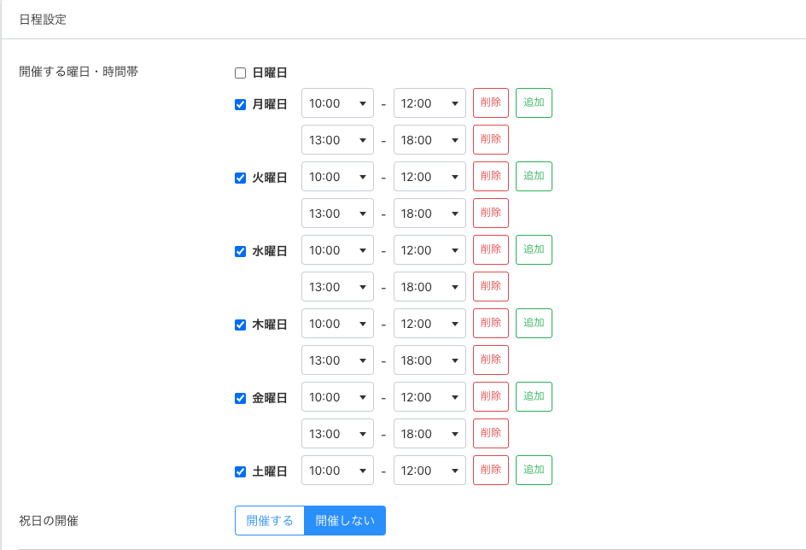Screen dimensions: 806x550
Task: Uncheck the 土曜日 checkbox
Action: point(240,471)
